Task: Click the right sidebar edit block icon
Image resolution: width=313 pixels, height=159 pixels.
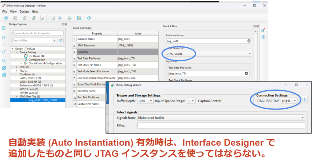Action: coord(263,30)
